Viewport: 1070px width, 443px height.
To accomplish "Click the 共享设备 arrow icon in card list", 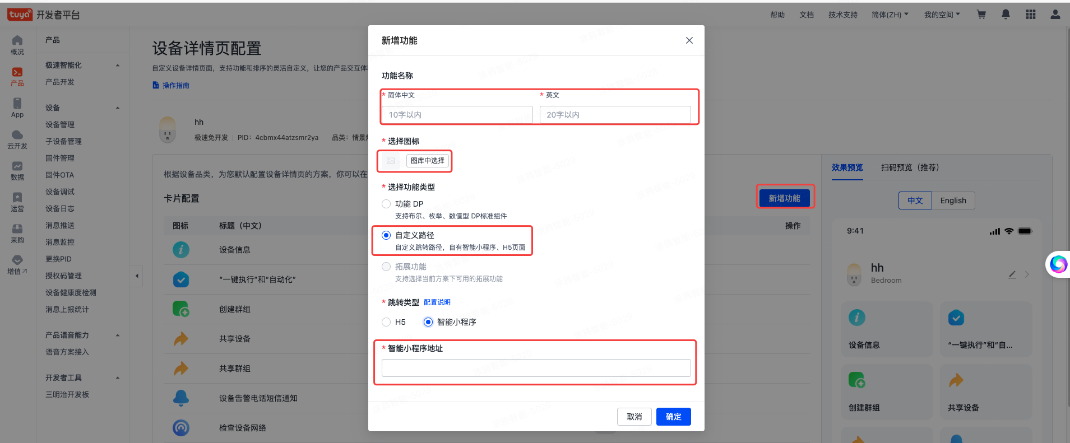I will coord(180,339).
